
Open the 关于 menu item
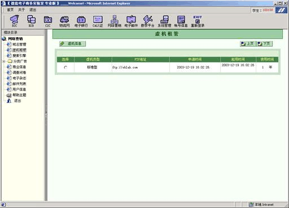[21, 10]
